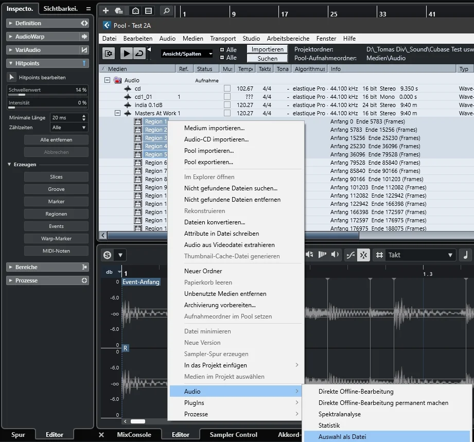
Task: Click the Importieren button
Action: tap(267, 49)
